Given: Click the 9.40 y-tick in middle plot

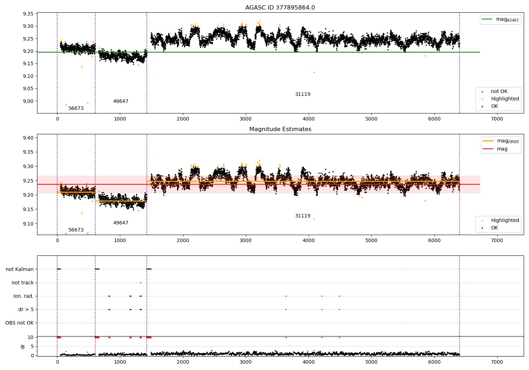Looking at the screenshot, I should (28, 138).
